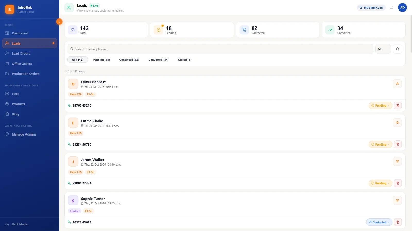
Task: Switch to Converted (34) tab
Action: (158, 60)
